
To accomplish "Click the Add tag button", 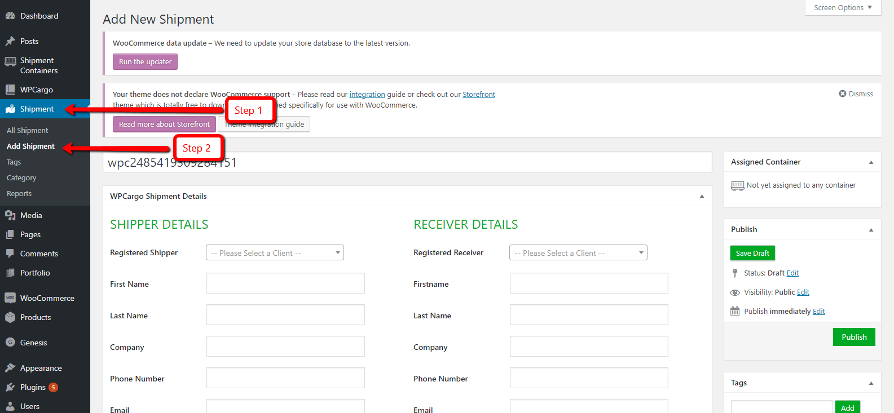I will (847, 407).
